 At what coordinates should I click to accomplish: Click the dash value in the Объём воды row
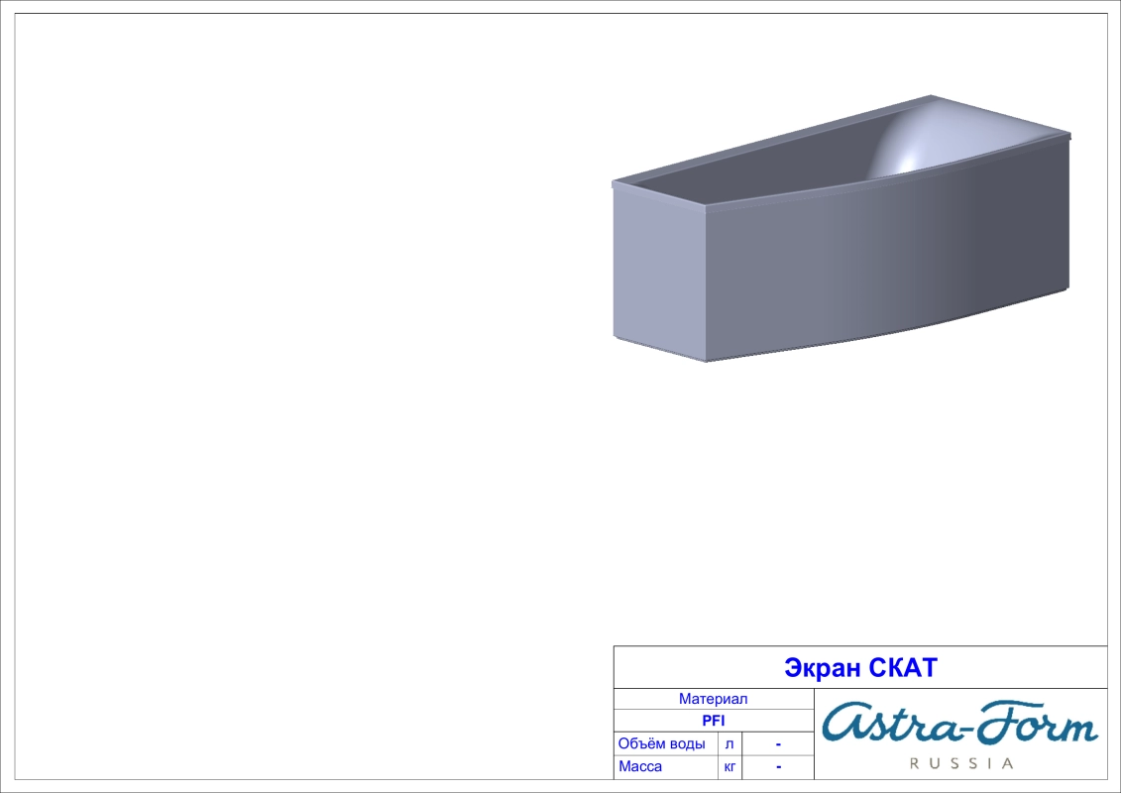point(778,743)
